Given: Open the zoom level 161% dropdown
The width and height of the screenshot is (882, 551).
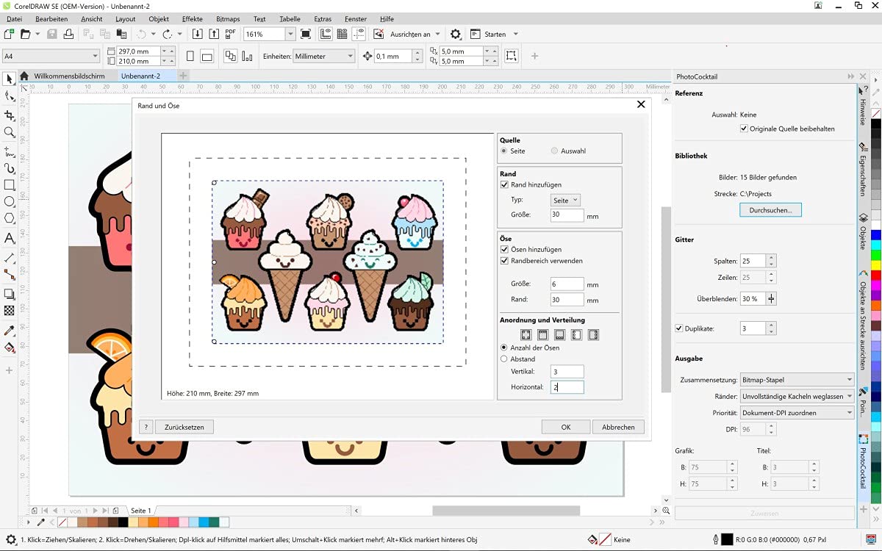Looking at the screenshot, I should [x=290, y=34].
